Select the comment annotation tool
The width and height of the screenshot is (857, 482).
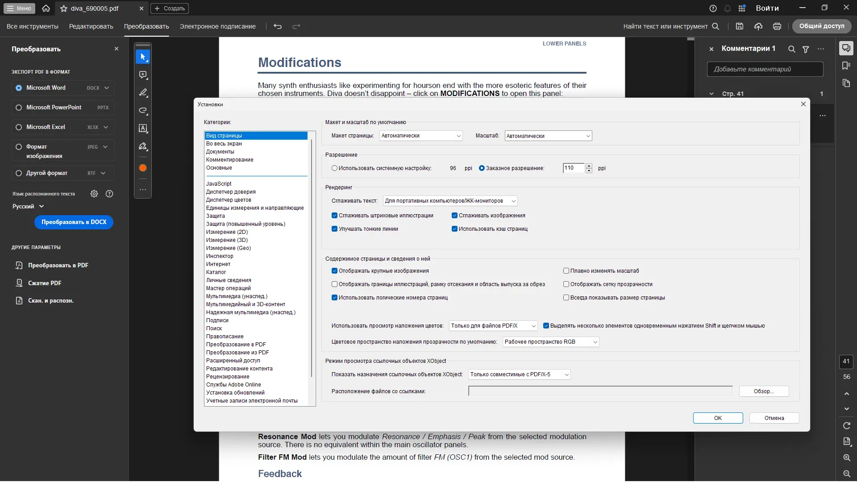(x=143, y=75)
